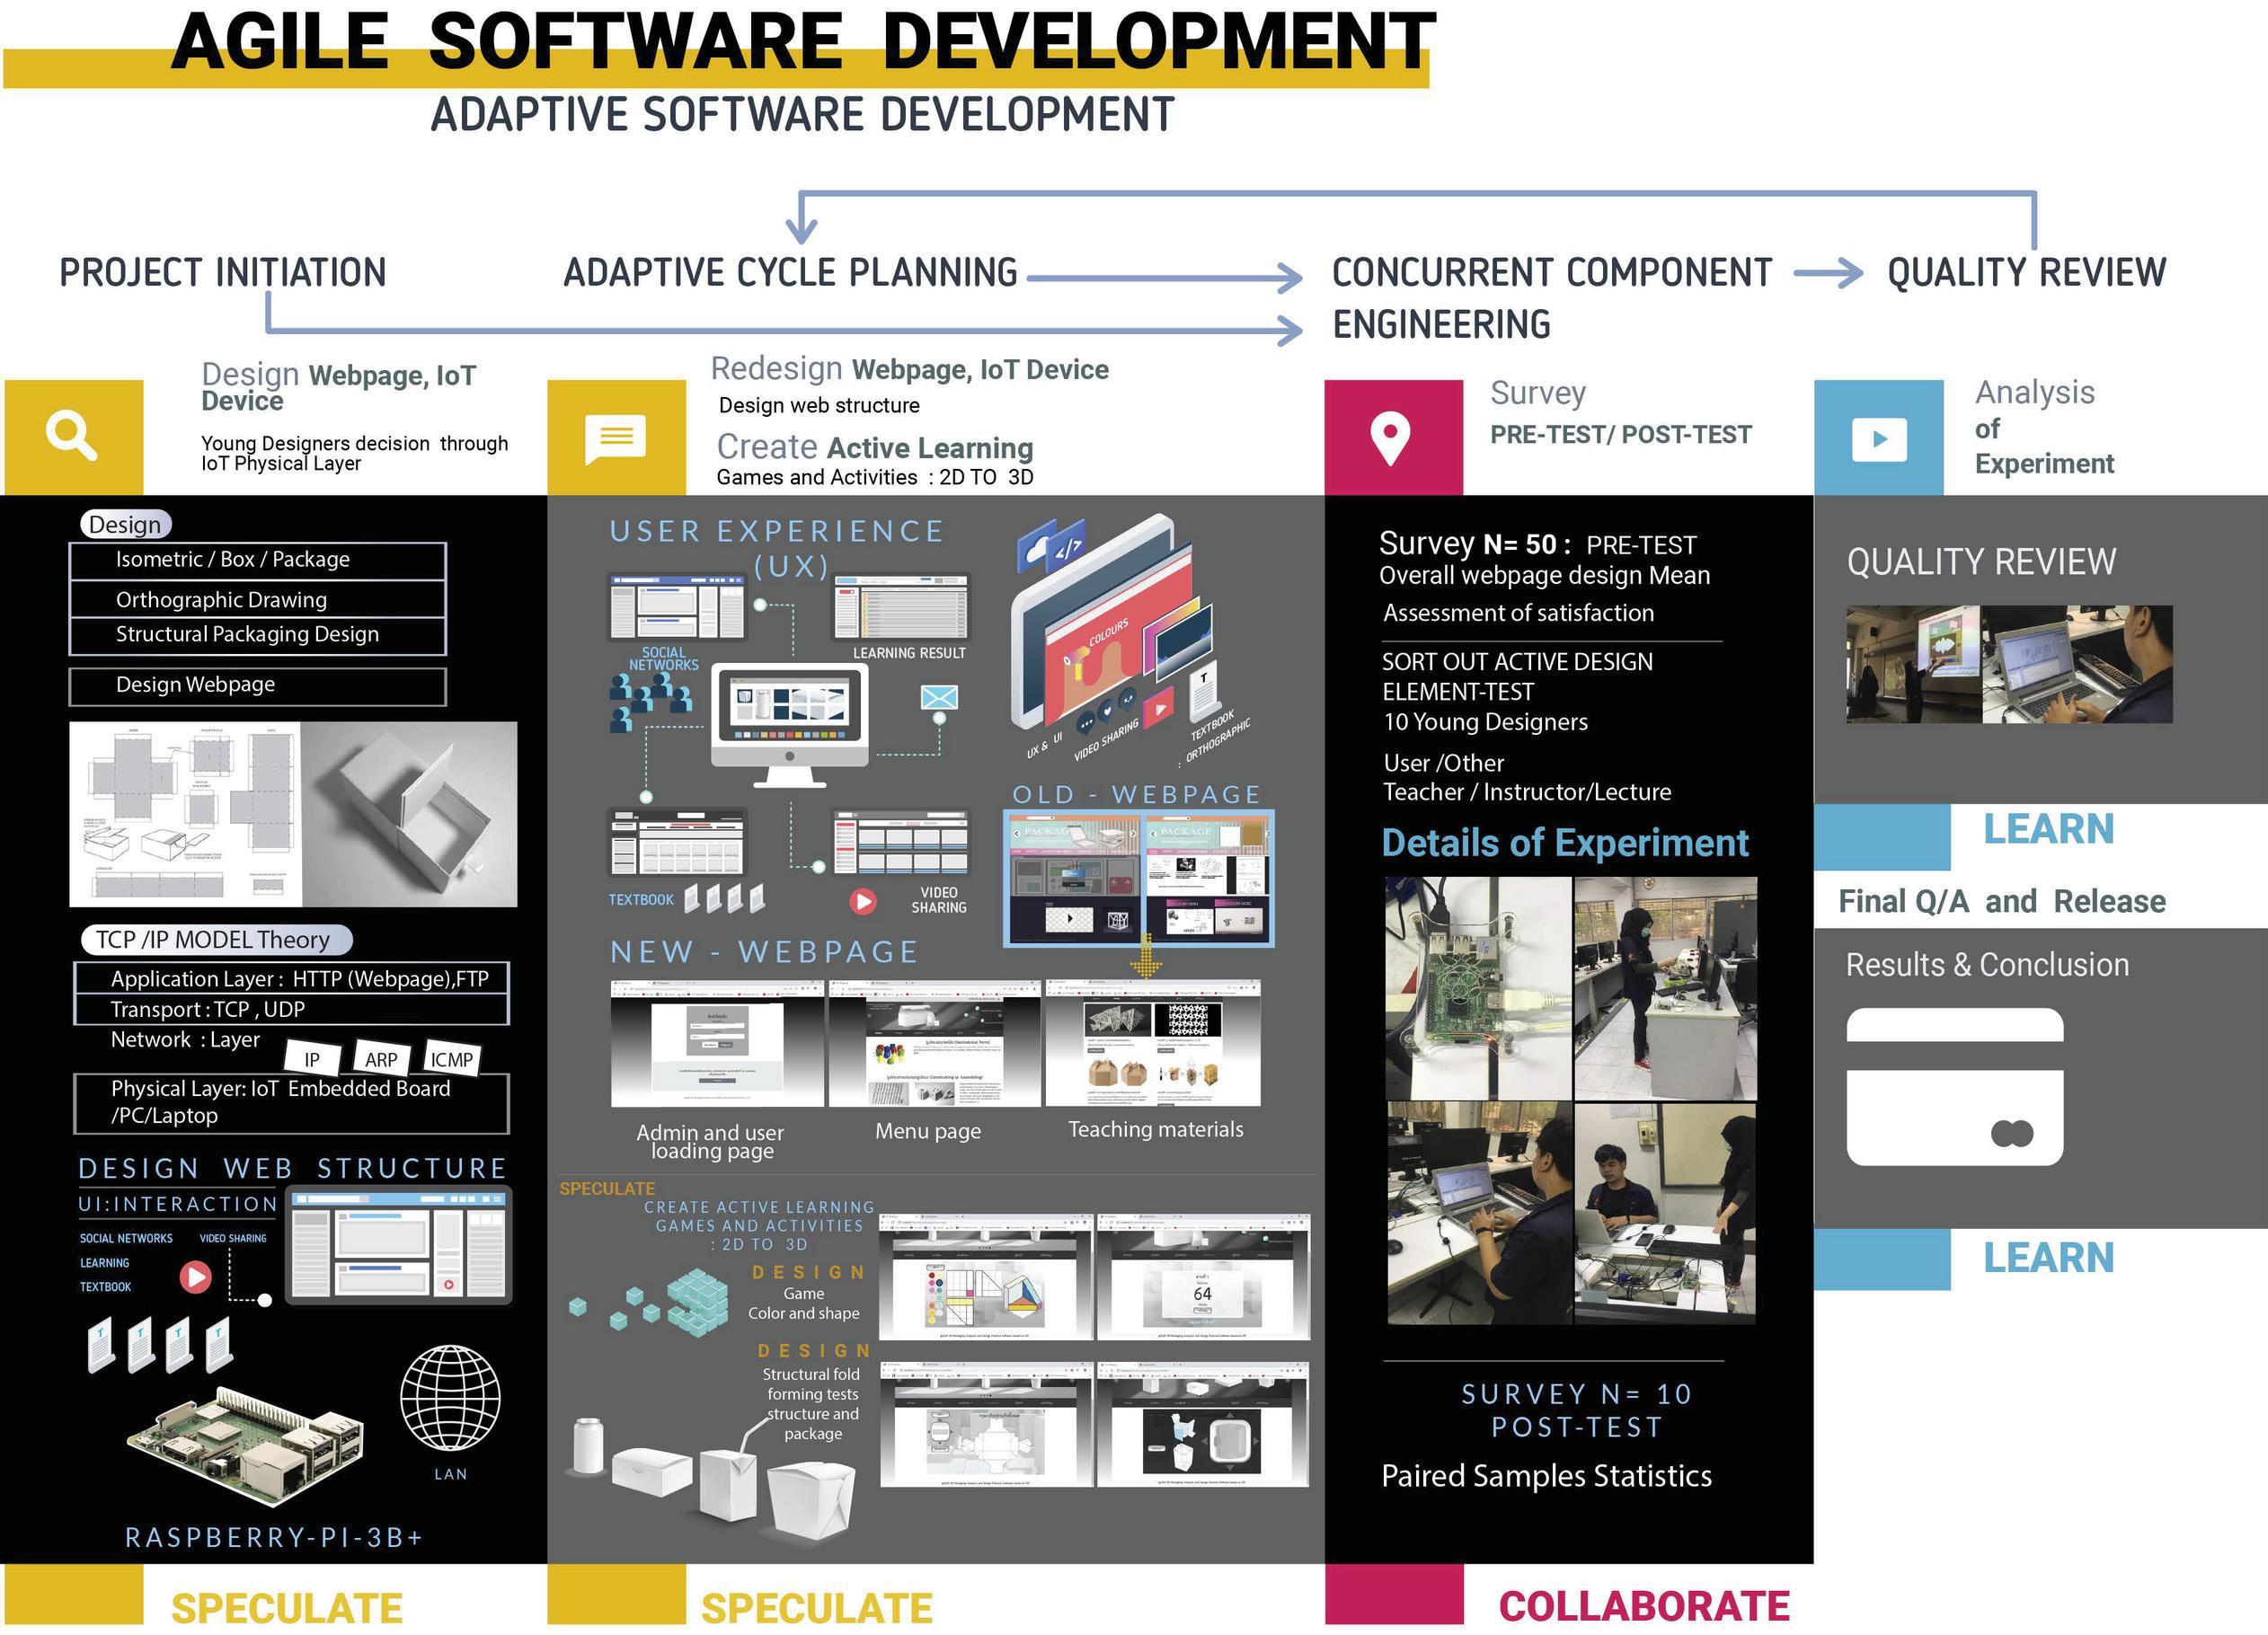2268x1635 pixels.
Task: Click the blue video play icon
Action: 1878,439
